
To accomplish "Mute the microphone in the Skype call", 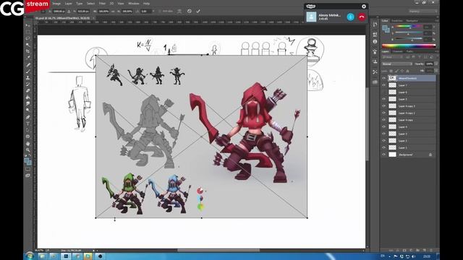I will point(350,17).
